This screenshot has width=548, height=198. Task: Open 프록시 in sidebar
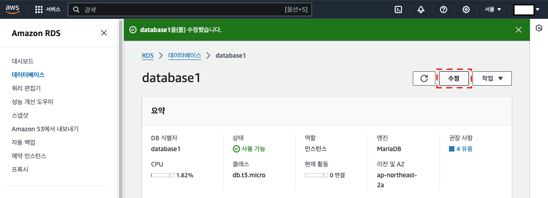(x=20, y=169)
